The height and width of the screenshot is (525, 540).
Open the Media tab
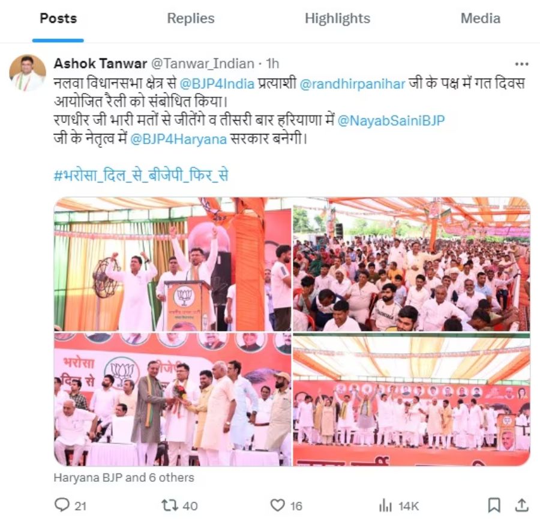click(x=481, y=18)
